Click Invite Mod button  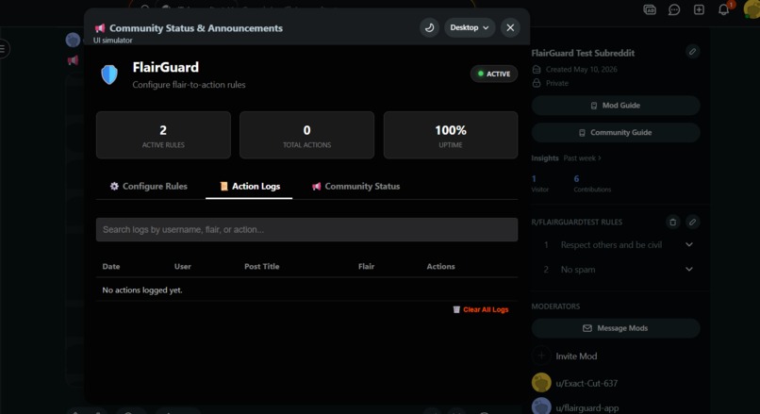[x=565, y=356]
